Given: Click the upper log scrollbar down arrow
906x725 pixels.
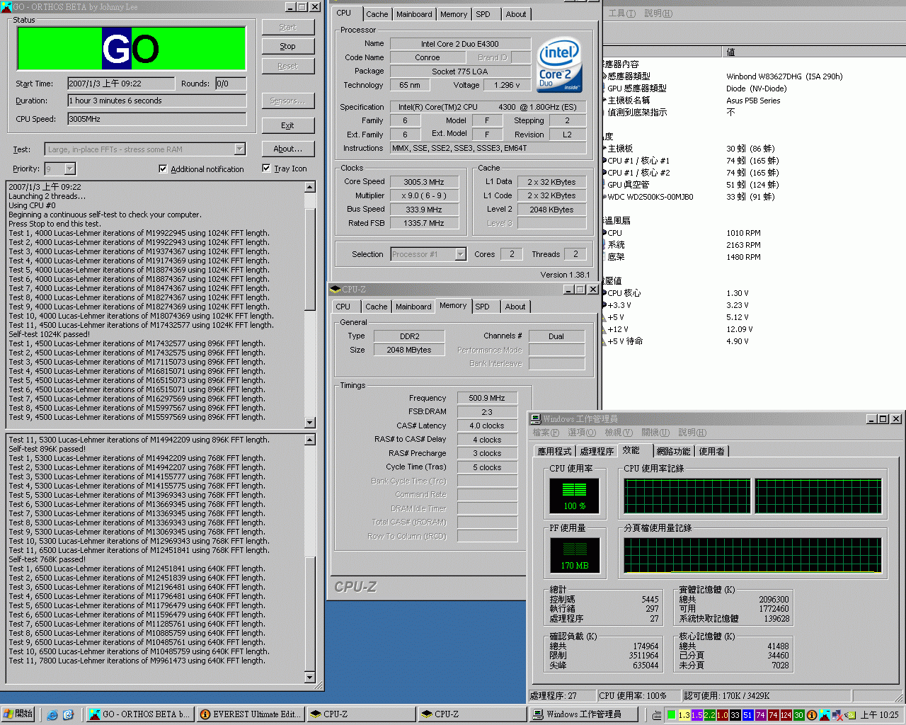Looking at the screenshot, I should pos(309,423).
